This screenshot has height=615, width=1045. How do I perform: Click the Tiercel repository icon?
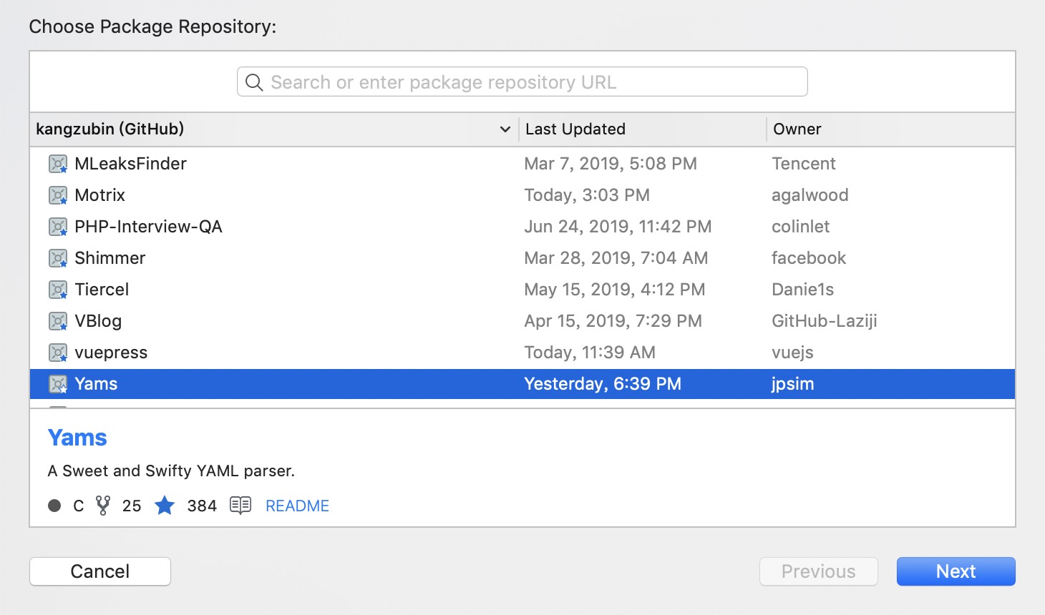click(58, 290)
